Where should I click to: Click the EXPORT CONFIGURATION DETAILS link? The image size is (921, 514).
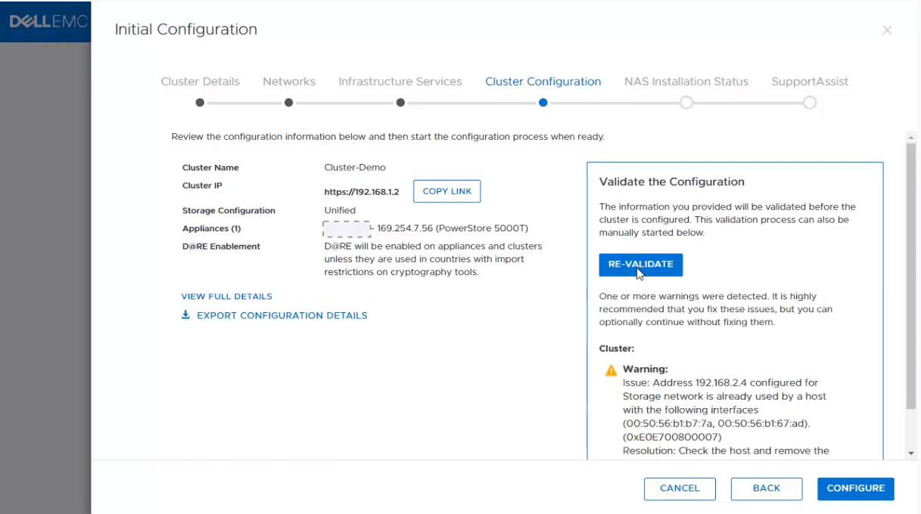pos(282,315)
